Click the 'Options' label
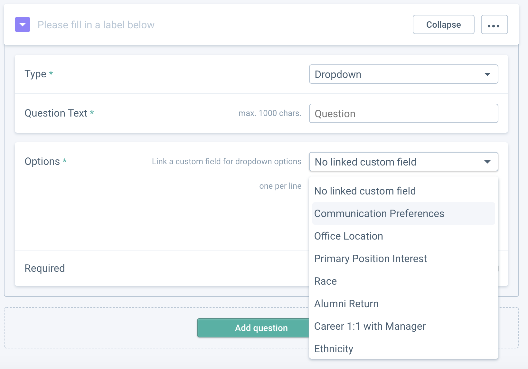This screenshot has height=369, width=528. point(42,161)
